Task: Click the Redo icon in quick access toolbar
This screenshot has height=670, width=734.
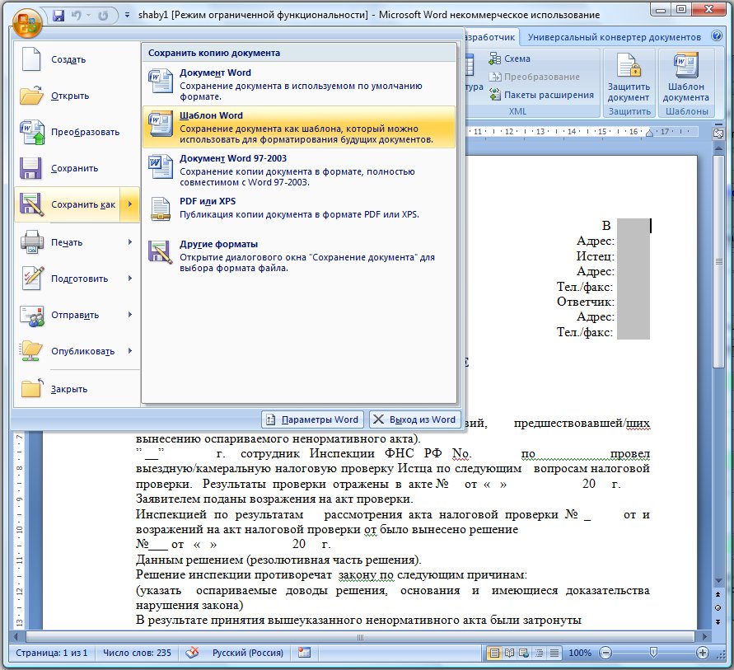Action: coord(103,16)
